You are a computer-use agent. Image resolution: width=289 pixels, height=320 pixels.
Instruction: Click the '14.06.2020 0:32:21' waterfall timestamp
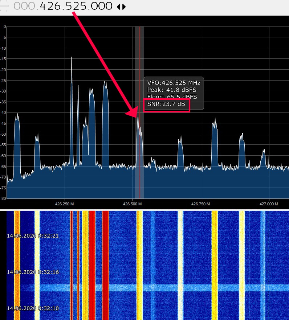click(33, 236)
